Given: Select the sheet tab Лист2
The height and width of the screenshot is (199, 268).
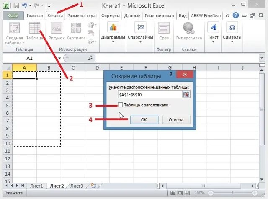Looking at the screenshot, I should point(57,186).
